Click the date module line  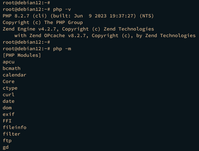click(9, 101)
